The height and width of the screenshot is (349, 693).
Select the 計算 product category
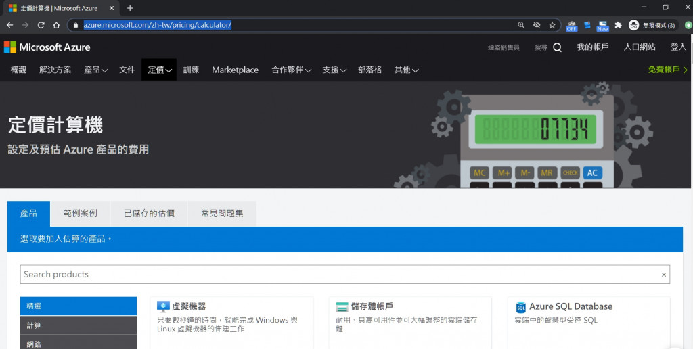tap(79, 325)
